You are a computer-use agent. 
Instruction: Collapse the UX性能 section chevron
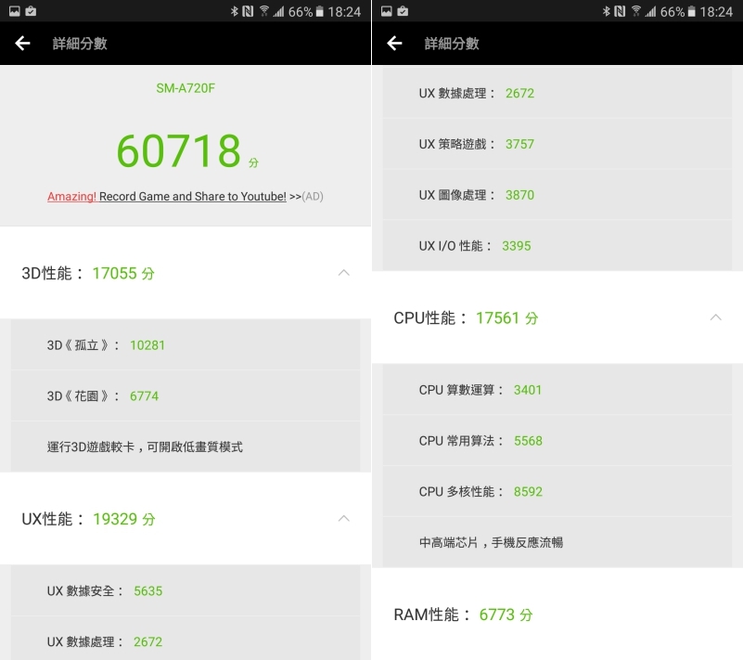344,518
